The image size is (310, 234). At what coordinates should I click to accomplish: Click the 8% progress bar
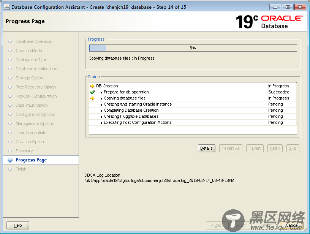193,48
